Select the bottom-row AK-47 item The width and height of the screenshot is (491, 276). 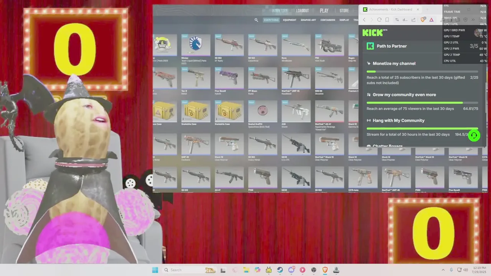[229, 177]
